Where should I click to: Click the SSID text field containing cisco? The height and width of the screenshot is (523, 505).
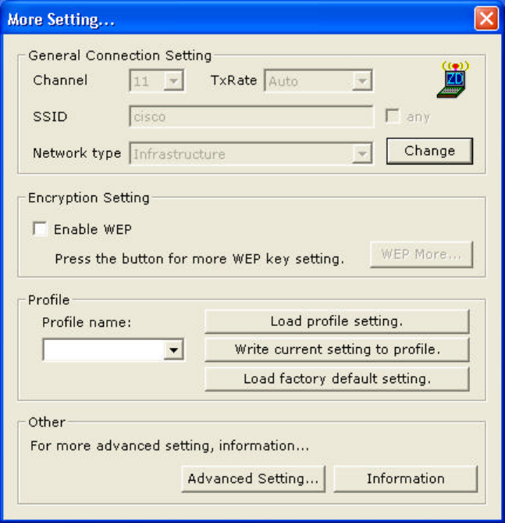(251, 116)
